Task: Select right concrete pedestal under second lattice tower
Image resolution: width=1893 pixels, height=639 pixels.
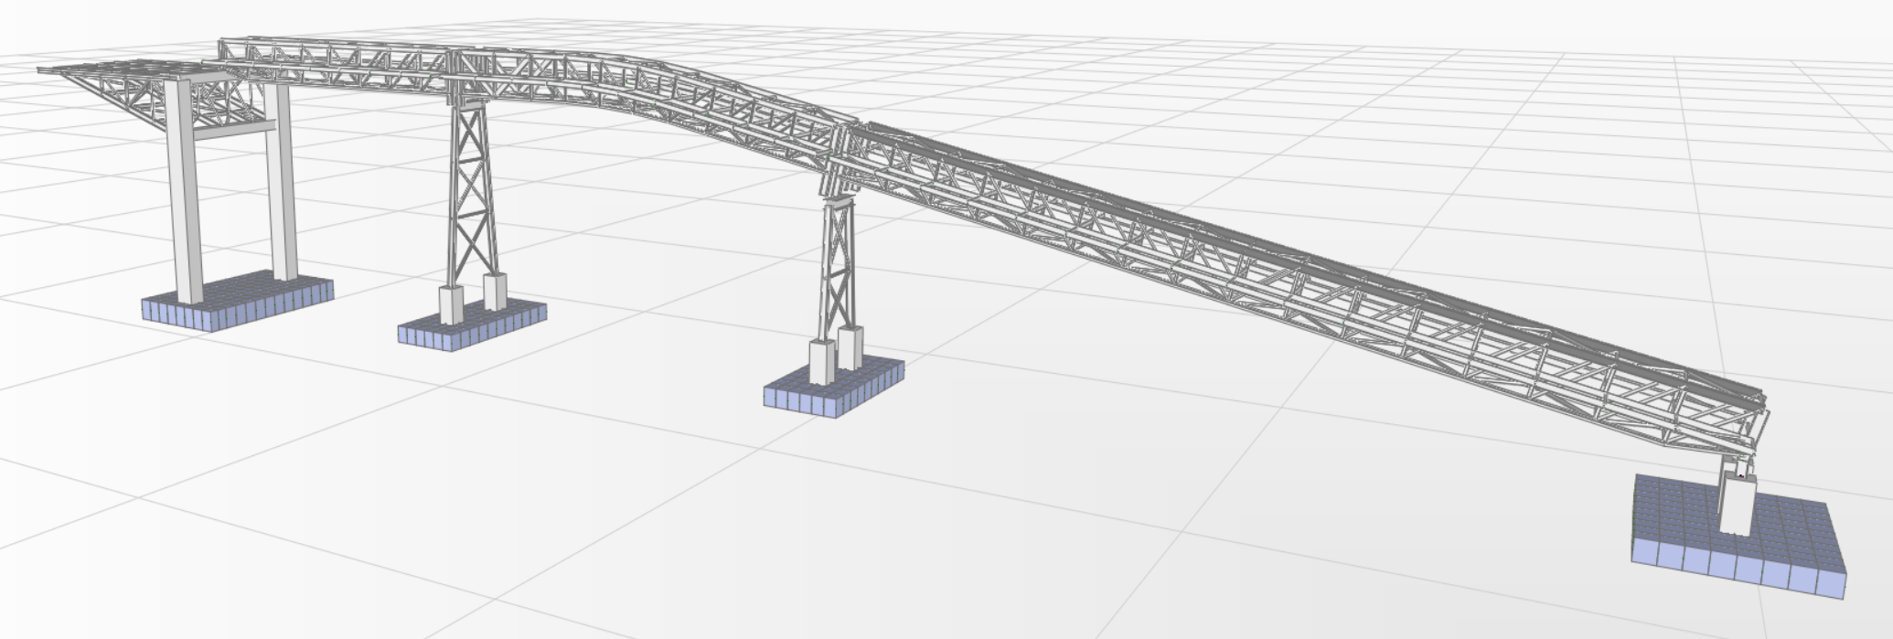Action: (x=850, y=347)
